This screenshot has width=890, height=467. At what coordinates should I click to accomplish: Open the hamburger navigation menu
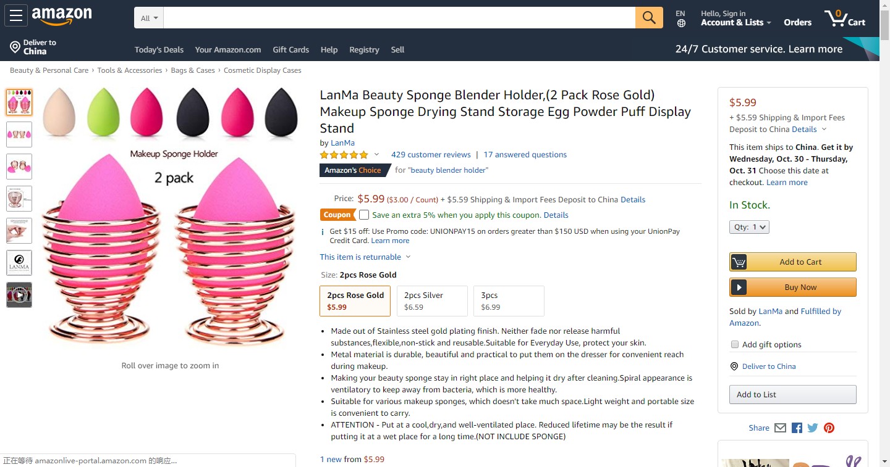(x=15, y=16)
